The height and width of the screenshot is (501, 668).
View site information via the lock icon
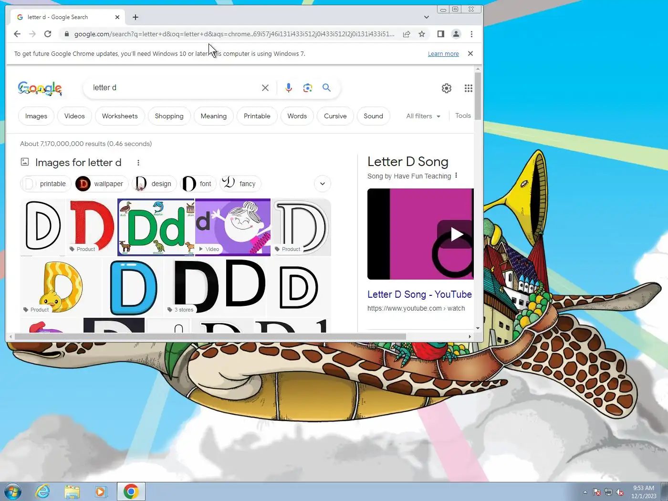[66, 34]
